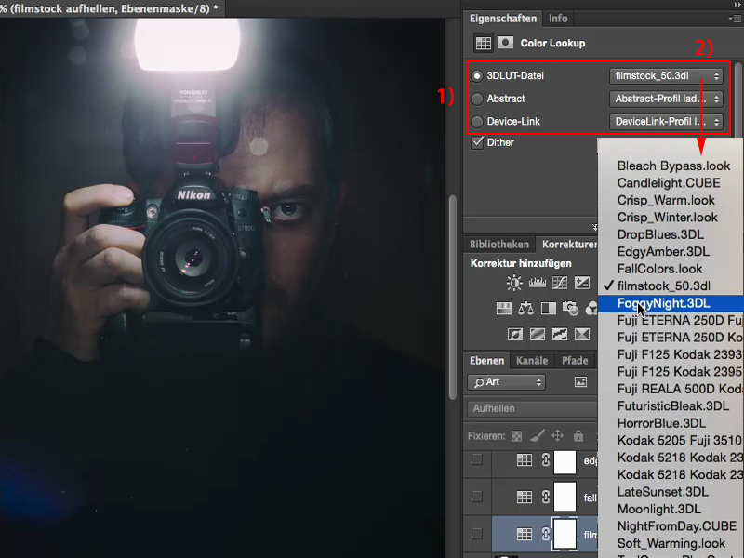Add a Photo Filter adjustment (camera icon)
744x558 pixels.
pyautogui.click(x=570, y=309)
